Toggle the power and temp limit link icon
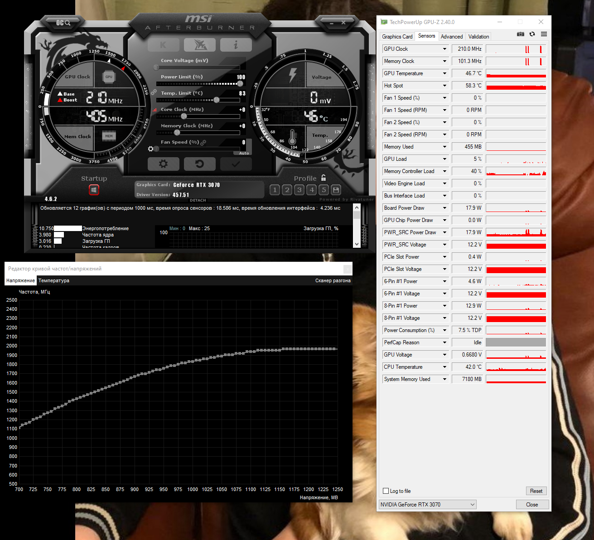Image resolution: width=594 pixels, height=540 pixels. (154, 92)
